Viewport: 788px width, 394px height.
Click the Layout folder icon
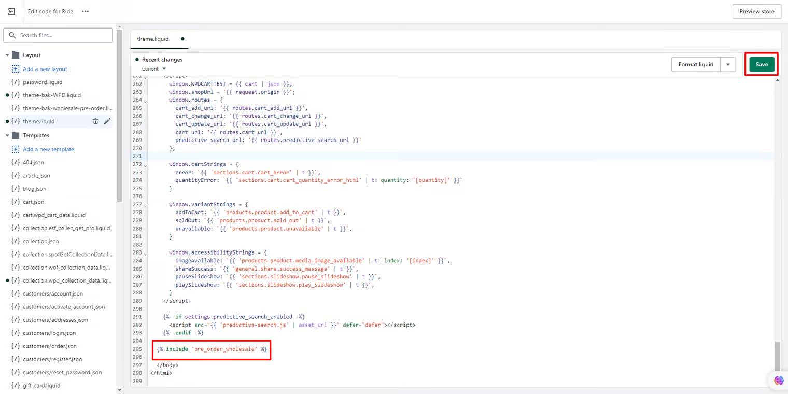pyautogui.click(x=16, y=55)
